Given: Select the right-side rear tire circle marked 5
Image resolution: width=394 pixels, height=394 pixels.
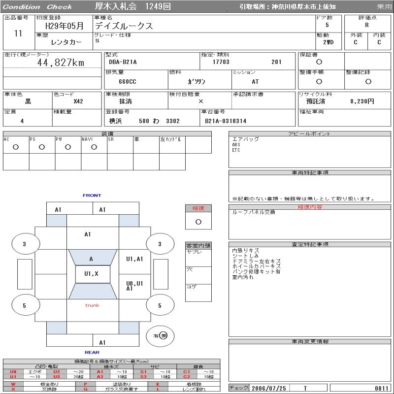Looking at the screenshot, I should [160, 305].
